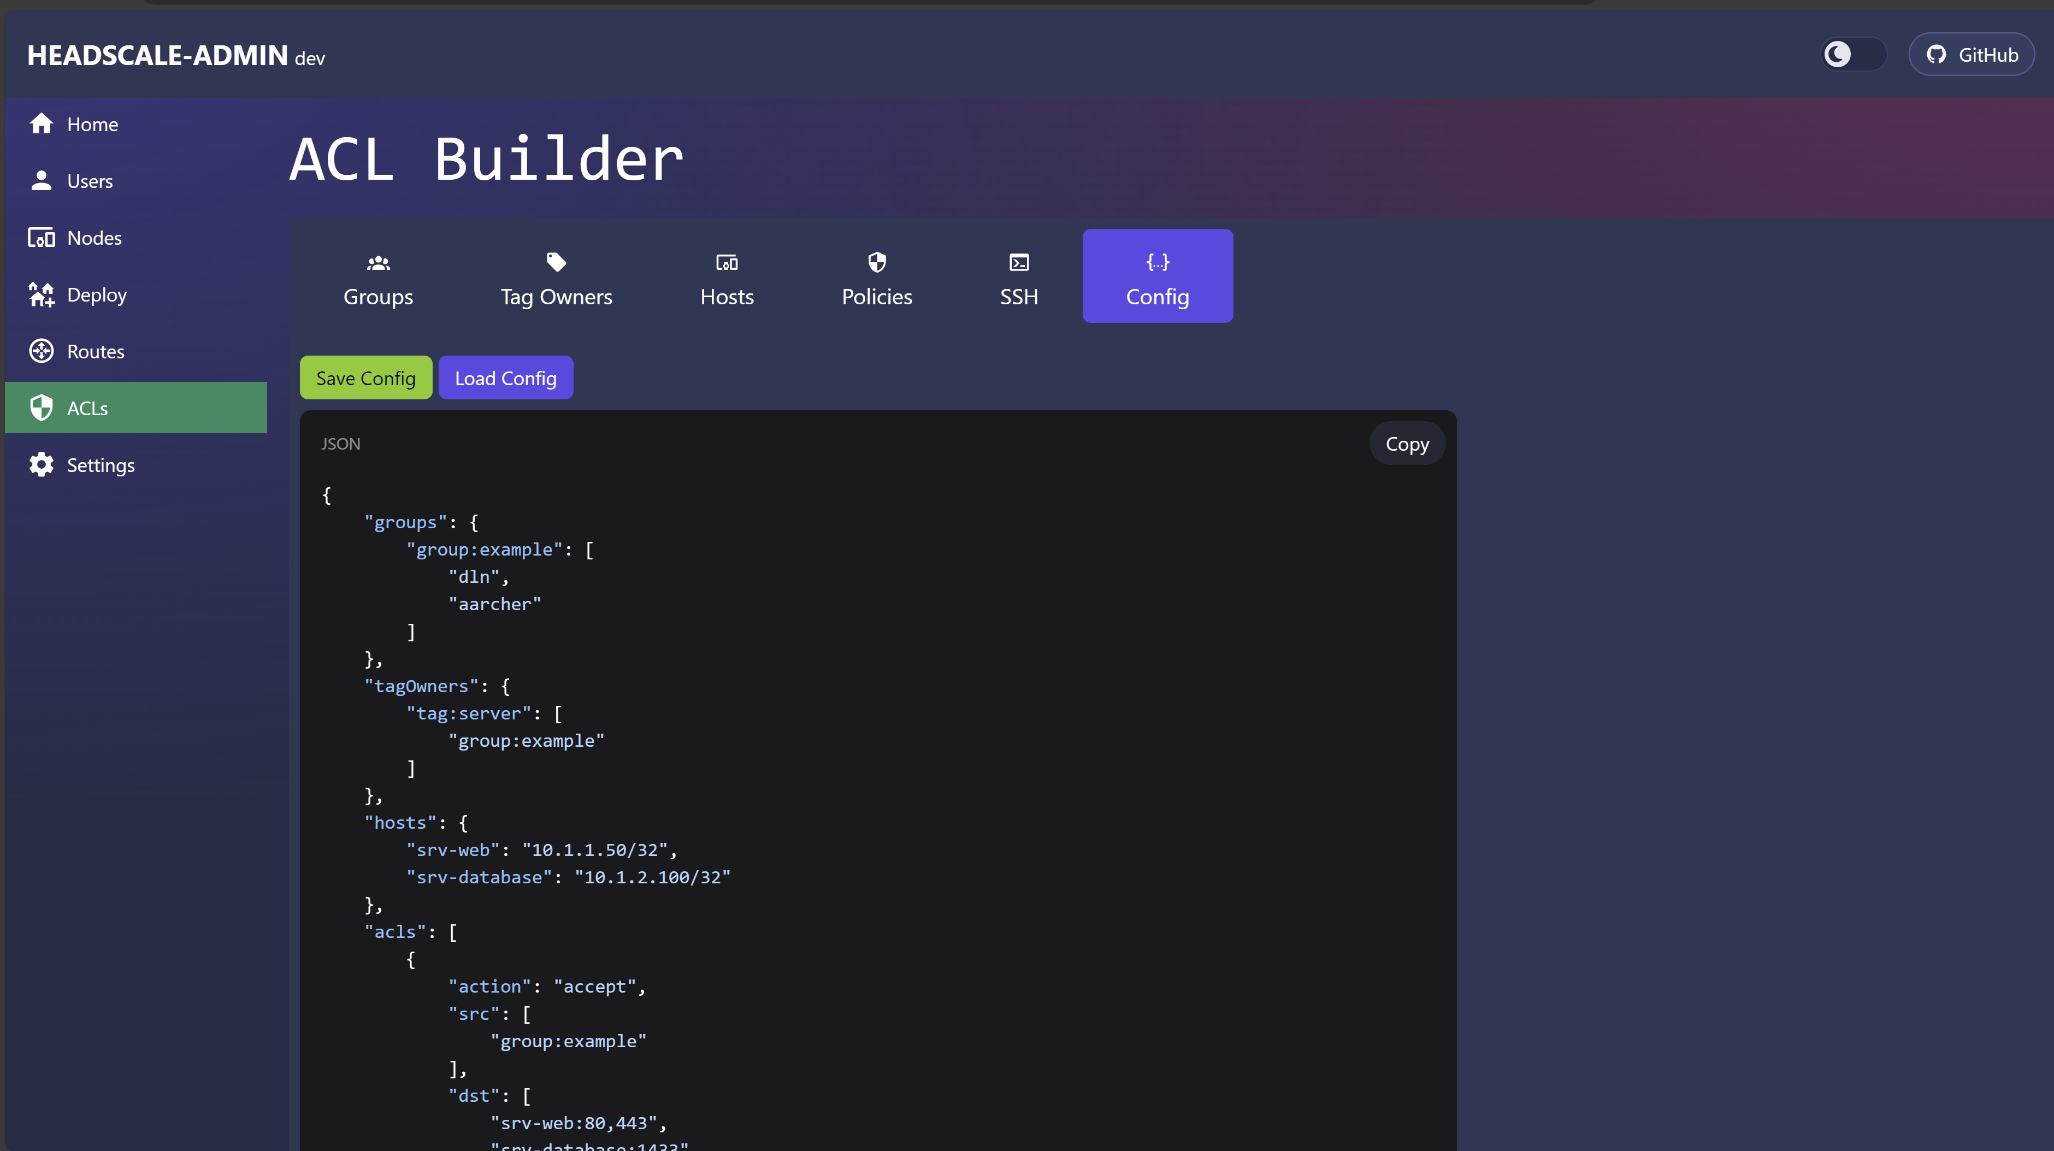Click the Save Config button
Screen dimensions: 2054x1151
click(365, 377)
